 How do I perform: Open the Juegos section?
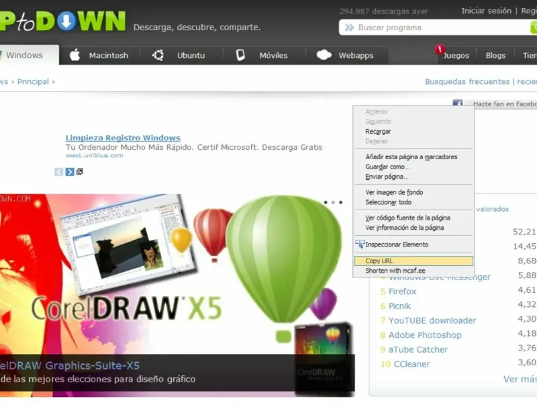pos(456,56)
